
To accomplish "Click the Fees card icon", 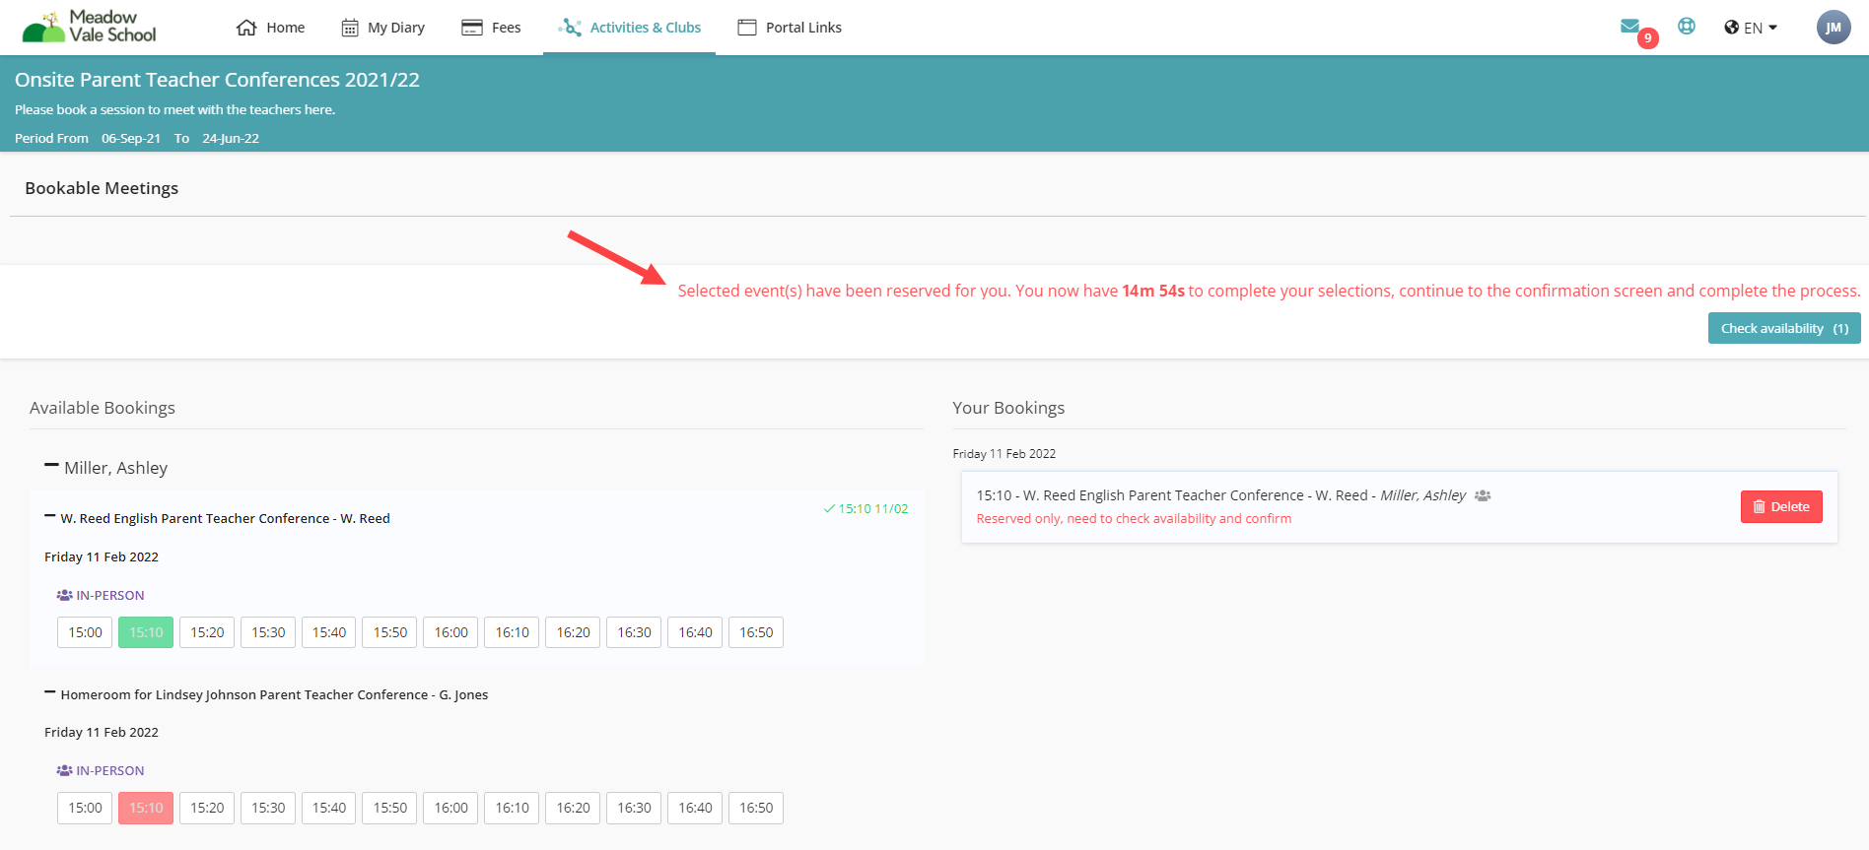I will (x=472, y=28).
